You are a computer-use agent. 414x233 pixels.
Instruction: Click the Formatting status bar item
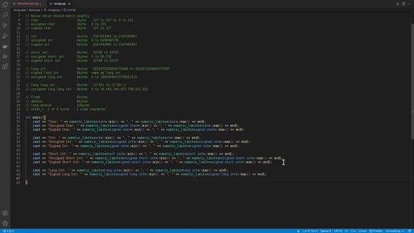point(395,231)
